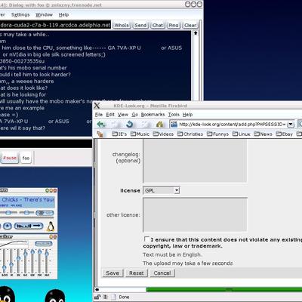The width and height of the screenshot is (302, 302).
Task: Open the Ebay bookmark folder
Action: coord(284,134)
